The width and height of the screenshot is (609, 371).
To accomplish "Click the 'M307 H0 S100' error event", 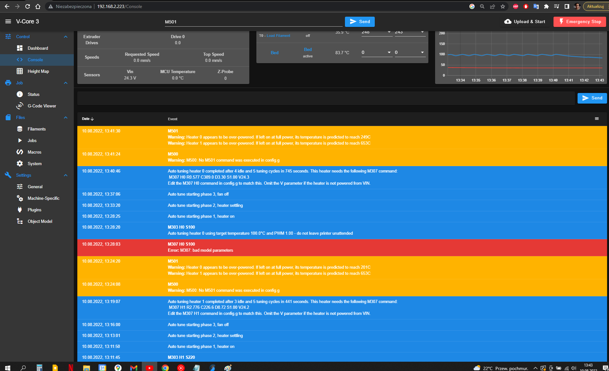I will click(342, 247).
